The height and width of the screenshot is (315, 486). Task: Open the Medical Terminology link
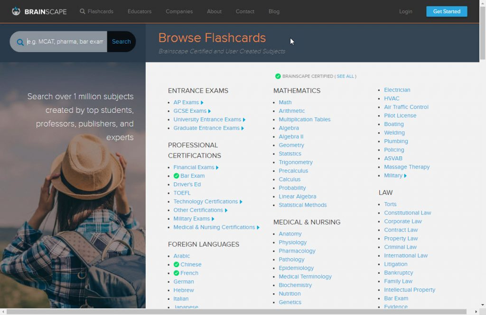coord(305,277)
